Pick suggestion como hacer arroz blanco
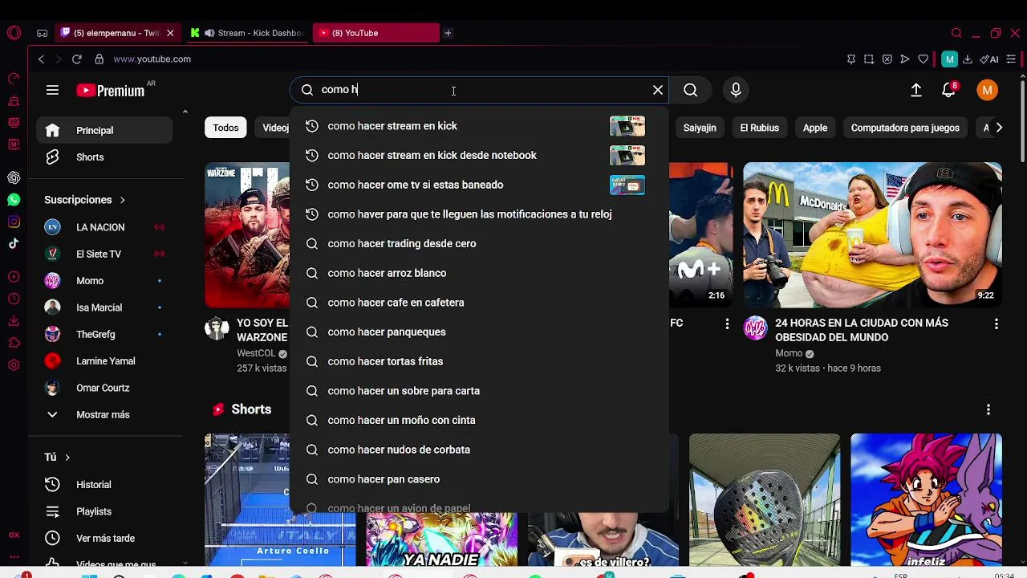Viewport: 1027px width, 578px height. [478, 273]
